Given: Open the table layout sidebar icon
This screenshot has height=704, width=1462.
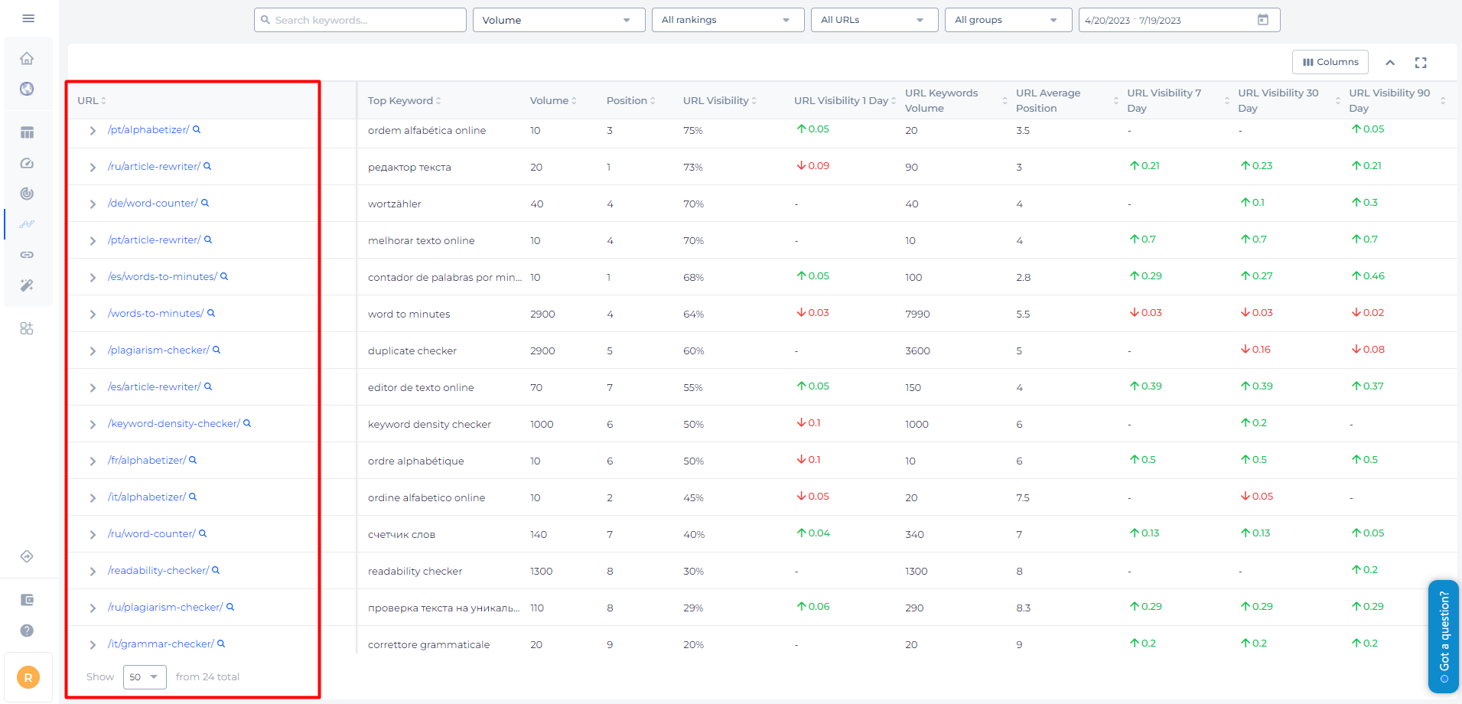Looking at the screenshot, I should (27, 133).
